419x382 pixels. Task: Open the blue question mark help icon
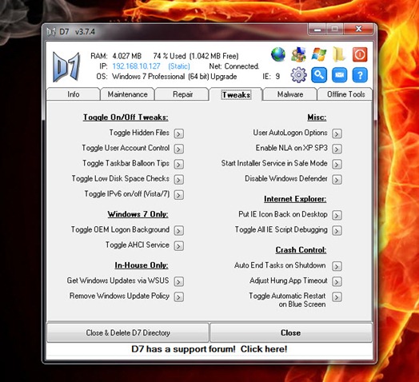tap(360, 75)
